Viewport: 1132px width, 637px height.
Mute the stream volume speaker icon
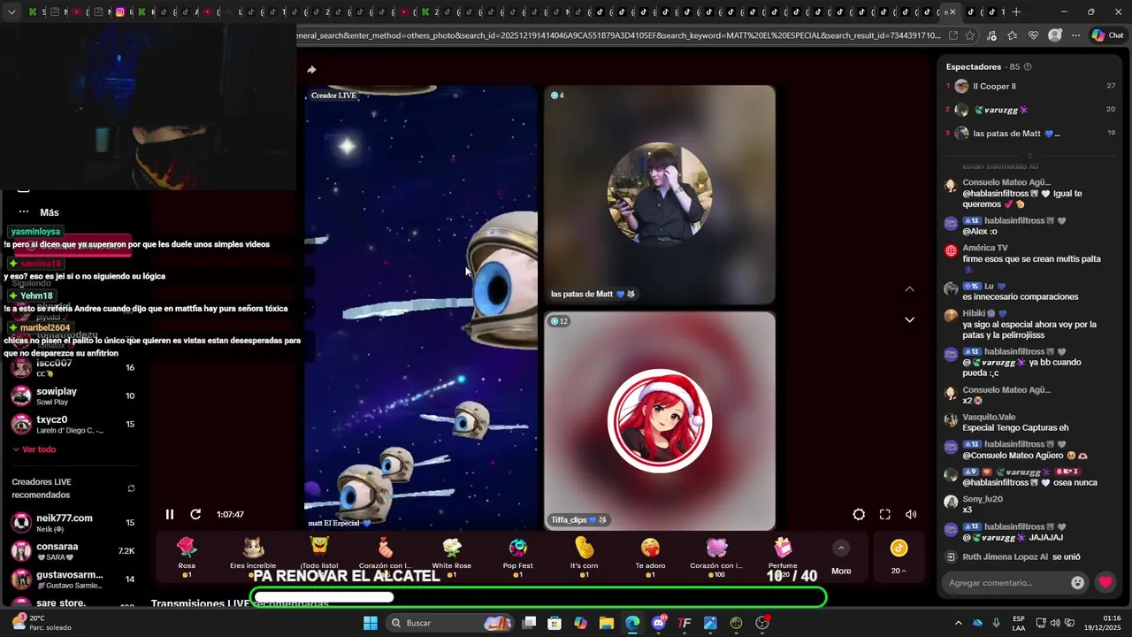click(911, 514)
